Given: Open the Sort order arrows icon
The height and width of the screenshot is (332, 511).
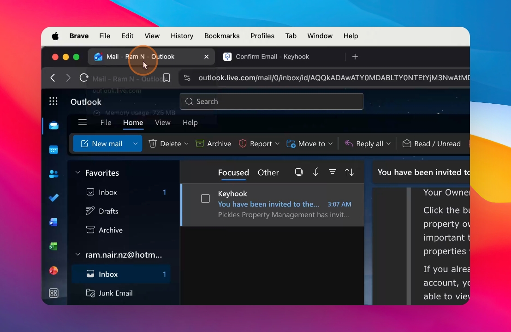Looking at the screenshot, I should [350, 172].
